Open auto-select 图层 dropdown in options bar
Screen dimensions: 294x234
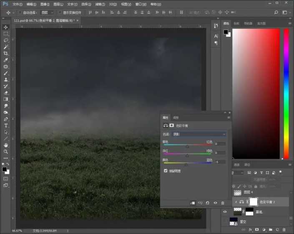click(47, 13)
